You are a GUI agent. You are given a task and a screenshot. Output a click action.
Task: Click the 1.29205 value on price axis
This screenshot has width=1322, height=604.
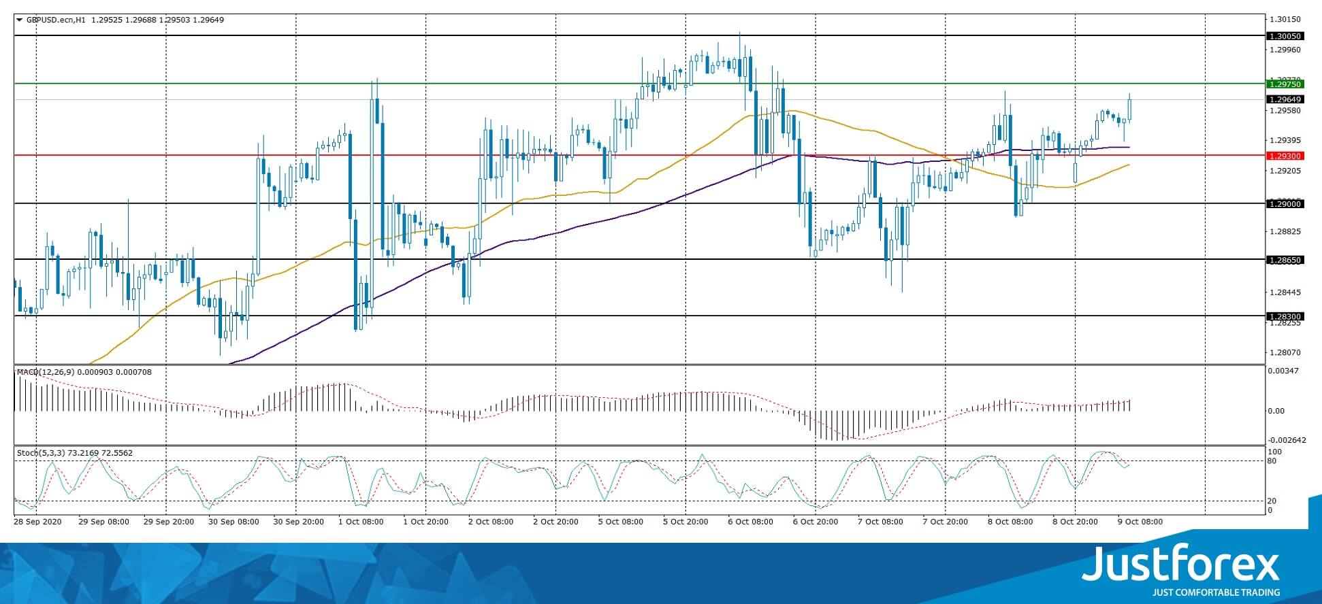(1285, 171)
